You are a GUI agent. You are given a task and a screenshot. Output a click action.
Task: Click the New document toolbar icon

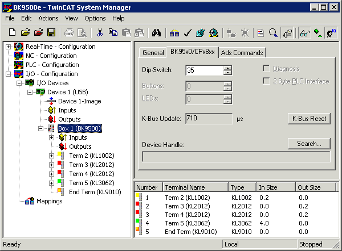click(12, 33)
